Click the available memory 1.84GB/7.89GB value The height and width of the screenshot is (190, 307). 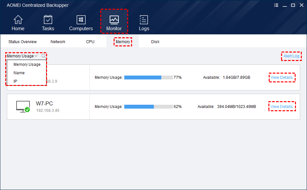tap(236, 77)
